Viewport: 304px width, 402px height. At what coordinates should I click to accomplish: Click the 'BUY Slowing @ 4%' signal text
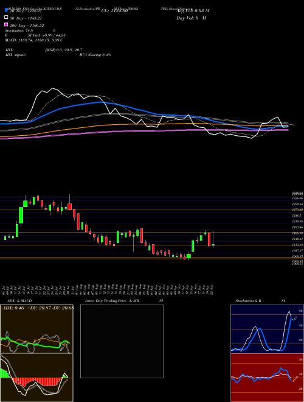(x=95, y=55)
